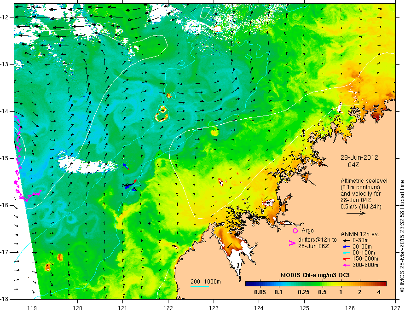
Task: Click the magenta drifters arrowhead legend symbol
Action: [292, 243]
